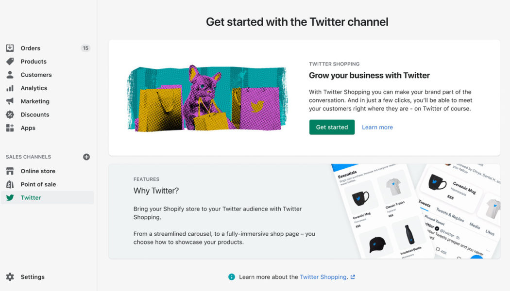Click the Twitter bird icon in sidebar
Screen dimensions: 510x291
click(x=10, y=197)
